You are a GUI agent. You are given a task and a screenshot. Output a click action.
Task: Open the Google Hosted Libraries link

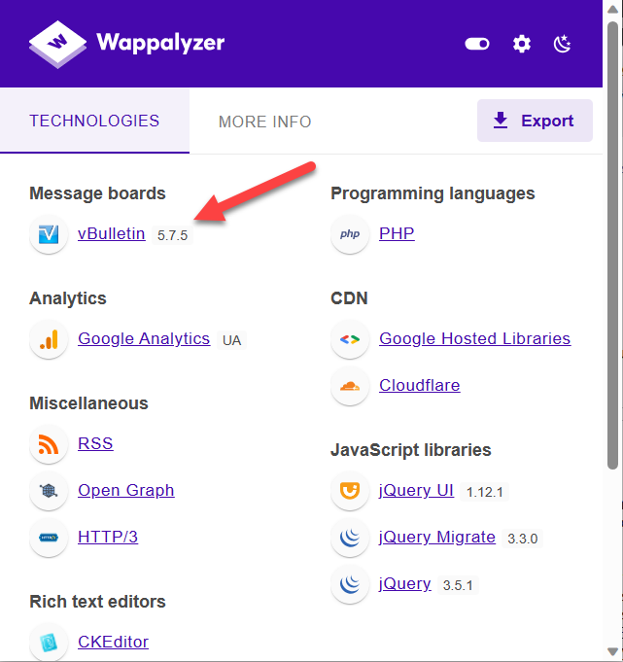click(475, 338)
